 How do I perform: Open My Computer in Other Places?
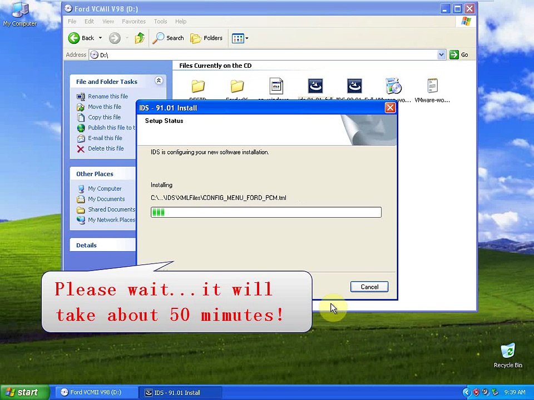tap(105, 188)
